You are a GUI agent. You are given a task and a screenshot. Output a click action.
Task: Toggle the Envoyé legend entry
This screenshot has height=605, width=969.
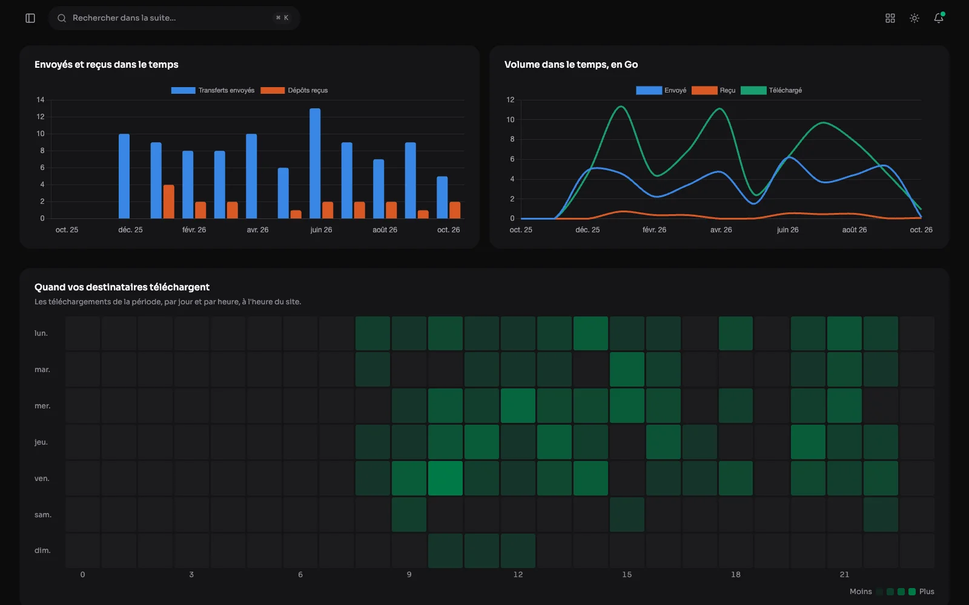[661, 90]
